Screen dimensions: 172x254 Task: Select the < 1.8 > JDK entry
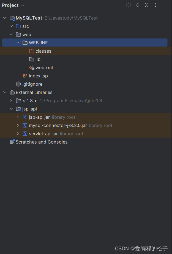click(x=30, y=101)
